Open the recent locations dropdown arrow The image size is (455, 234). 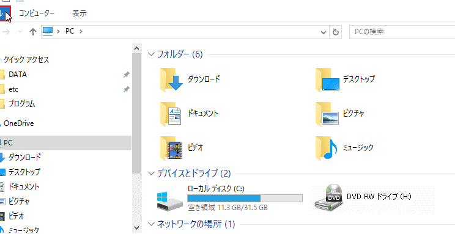click(21, 32)
